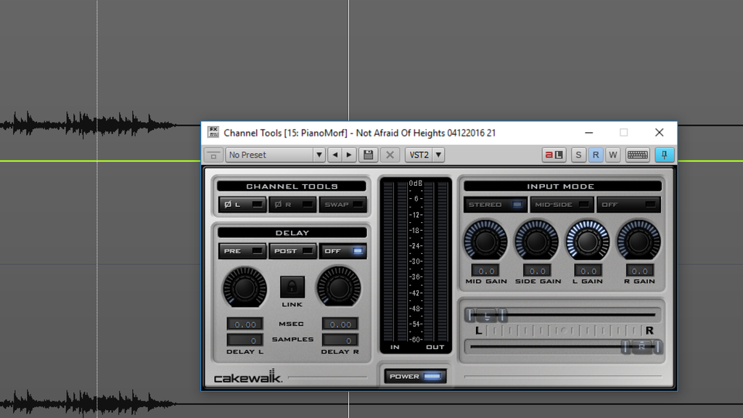Image resolution: width=743 pixels, height=418 pixels.
Task: Open the No Preset dropdown
Action: point(275,155)
